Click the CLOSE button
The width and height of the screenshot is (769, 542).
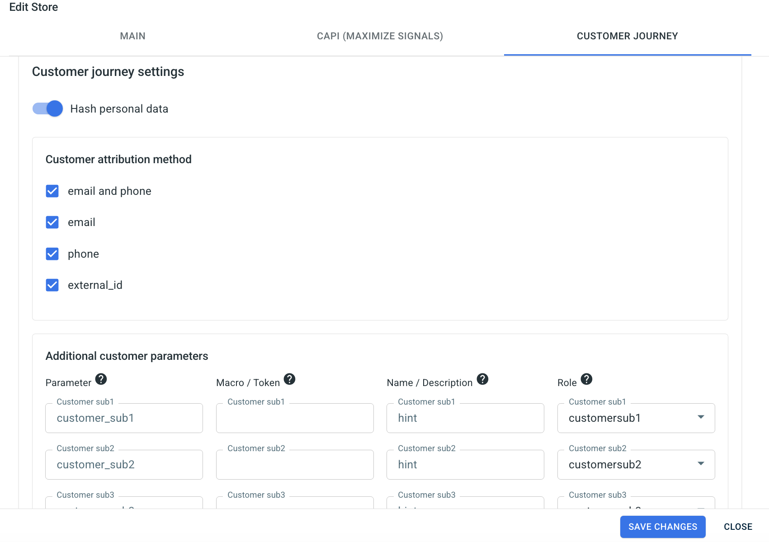738,527
